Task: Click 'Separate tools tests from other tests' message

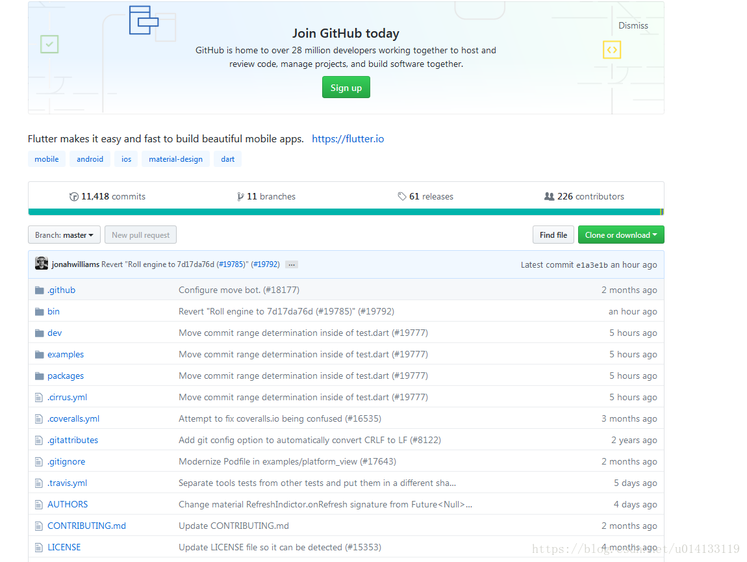Action: pos(317,483)
